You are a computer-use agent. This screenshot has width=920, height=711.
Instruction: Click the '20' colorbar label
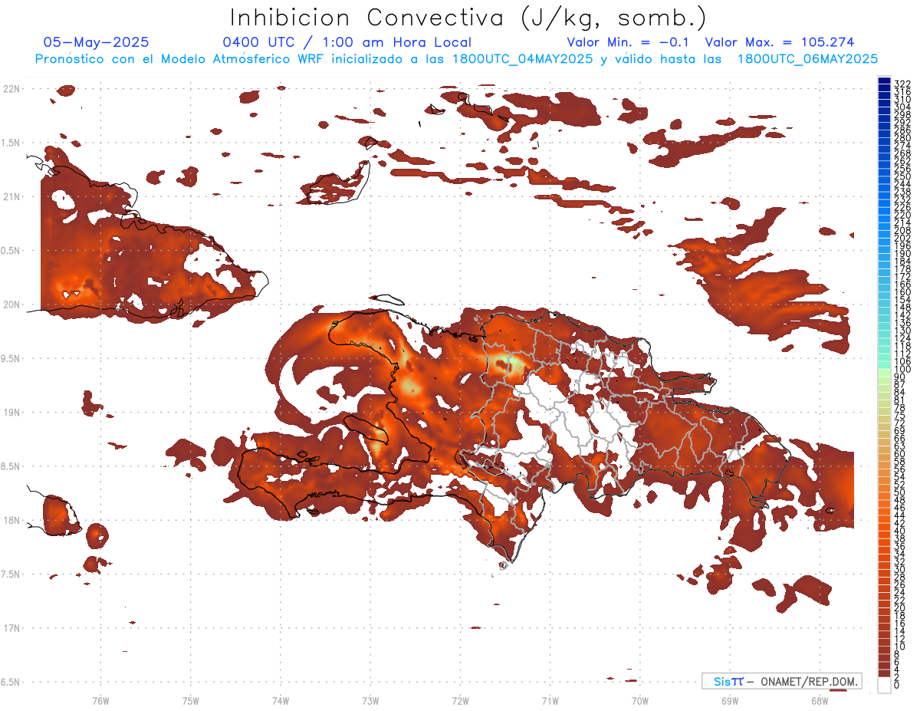click(x=899, y=607)
